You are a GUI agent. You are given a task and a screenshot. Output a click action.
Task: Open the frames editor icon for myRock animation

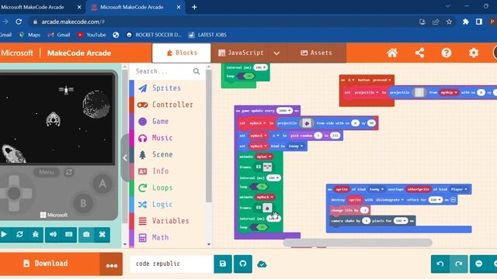(x=259, y=208)
